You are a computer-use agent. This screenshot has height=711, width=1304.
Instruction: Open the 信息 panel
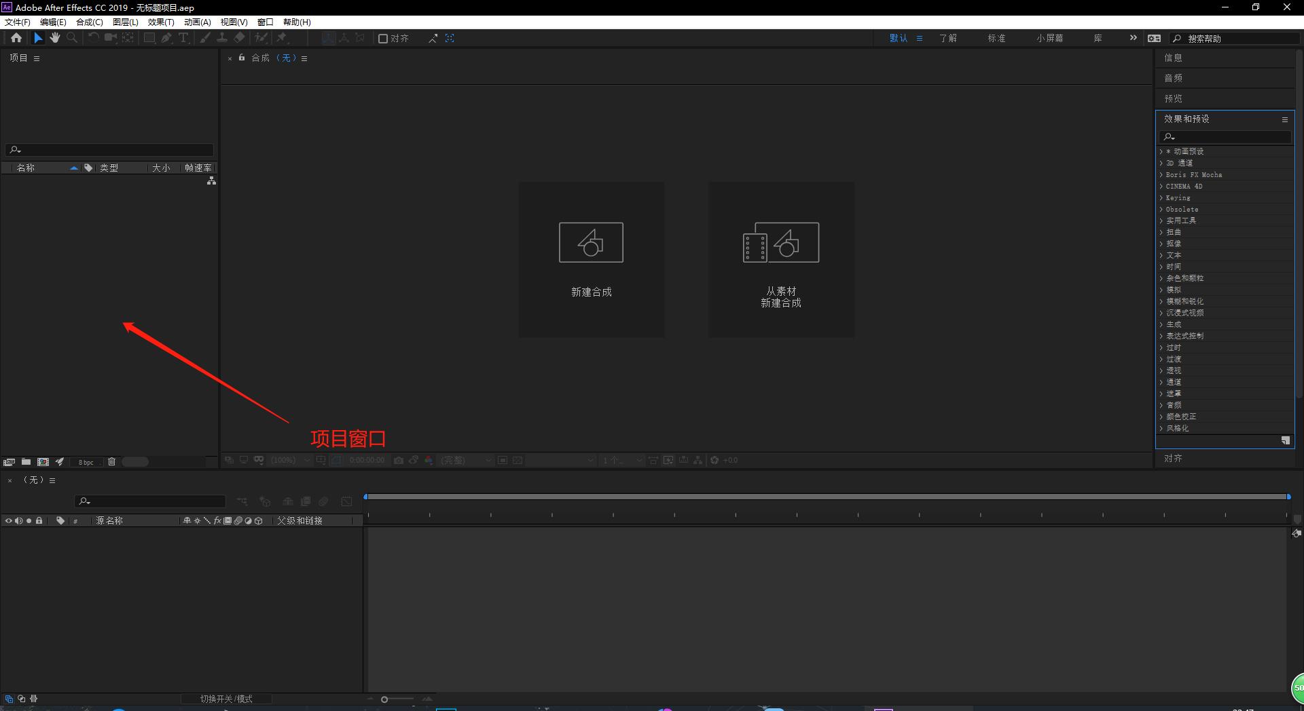tap(1173, 58)
